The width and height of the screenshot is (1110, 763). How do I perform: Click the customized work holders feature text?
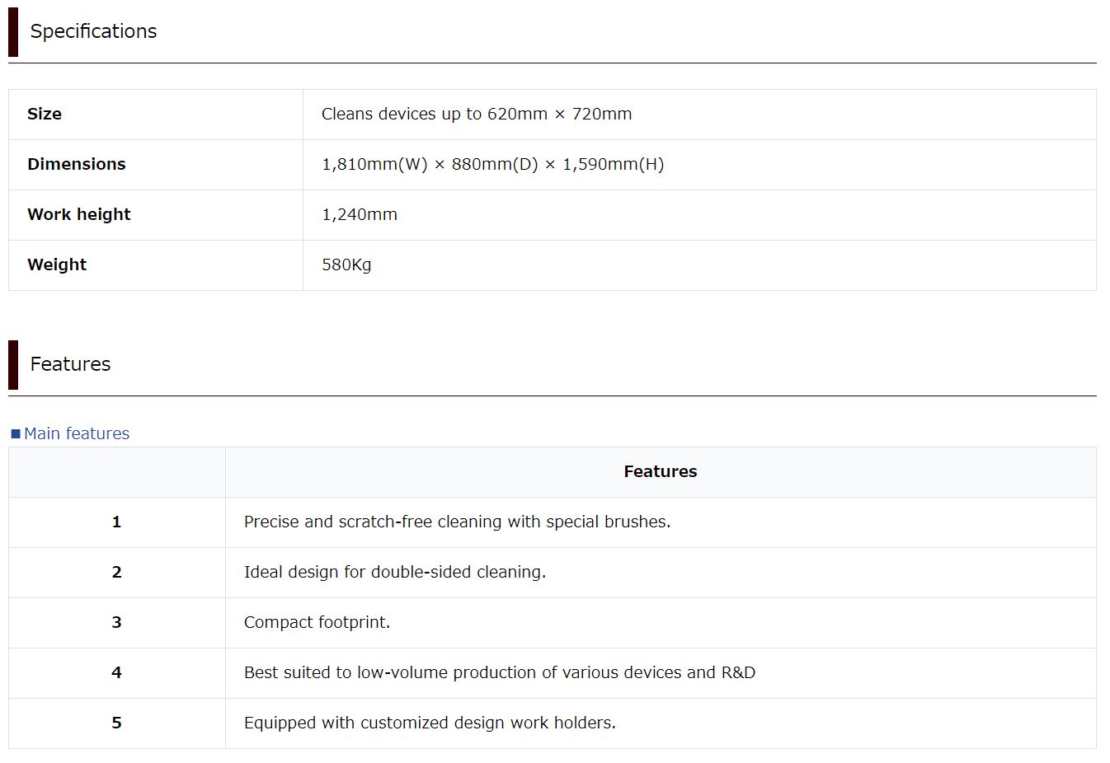pos(430,723)
